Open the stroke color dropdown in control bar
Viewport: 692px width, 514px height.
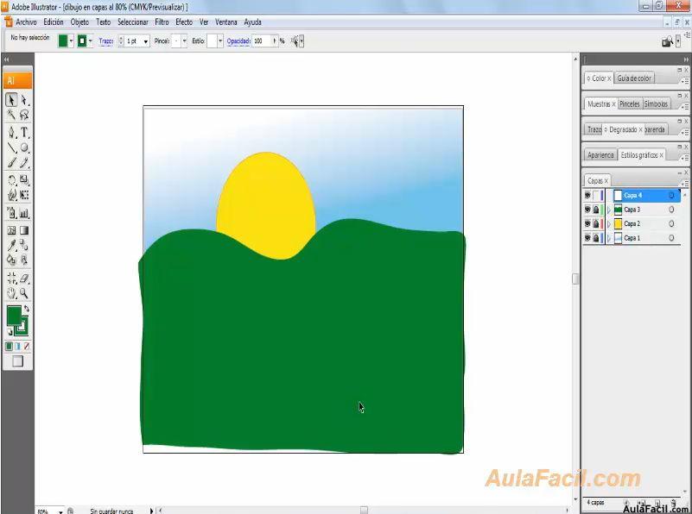pyautogui.click(x=90, y=41)
